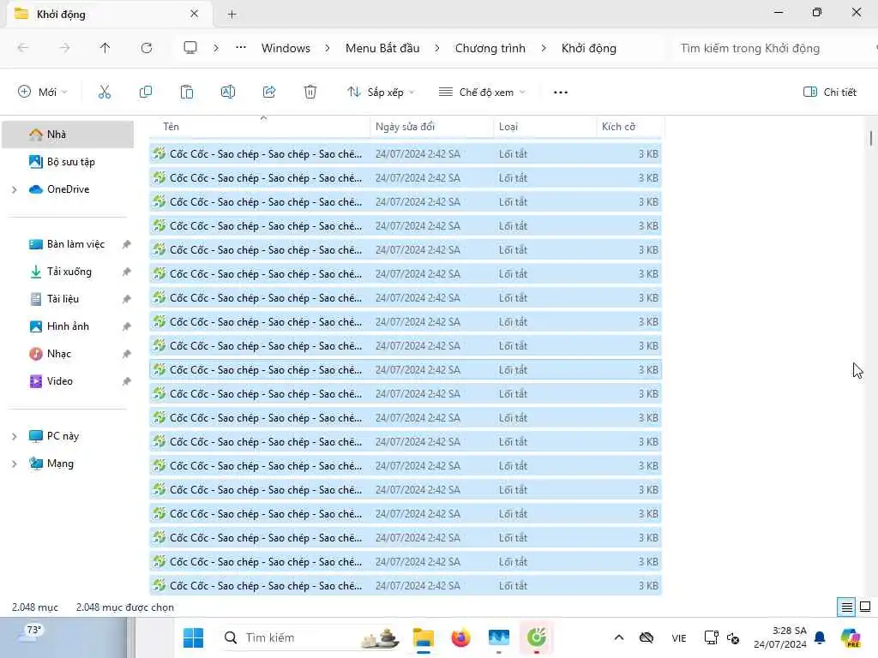This screenshot has width=878, height=658.
Task: Switch to details list view icon
Action: pos(846,607)
